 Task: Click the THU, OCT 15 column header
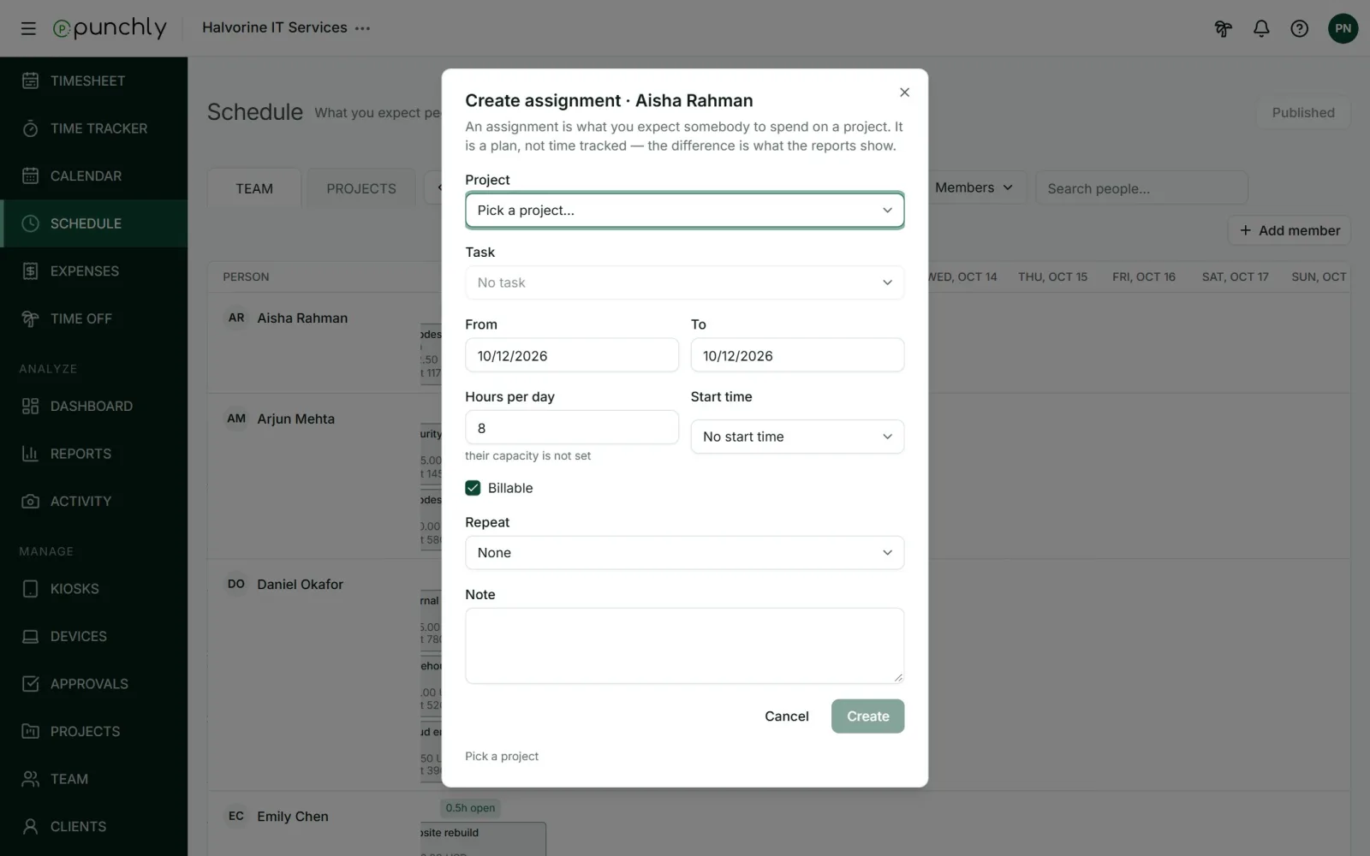tap(1052, 276)
